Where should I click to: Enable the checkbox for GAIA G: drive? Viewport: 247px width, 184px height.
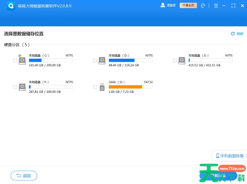pyautogui.click(x=95, y=87)
